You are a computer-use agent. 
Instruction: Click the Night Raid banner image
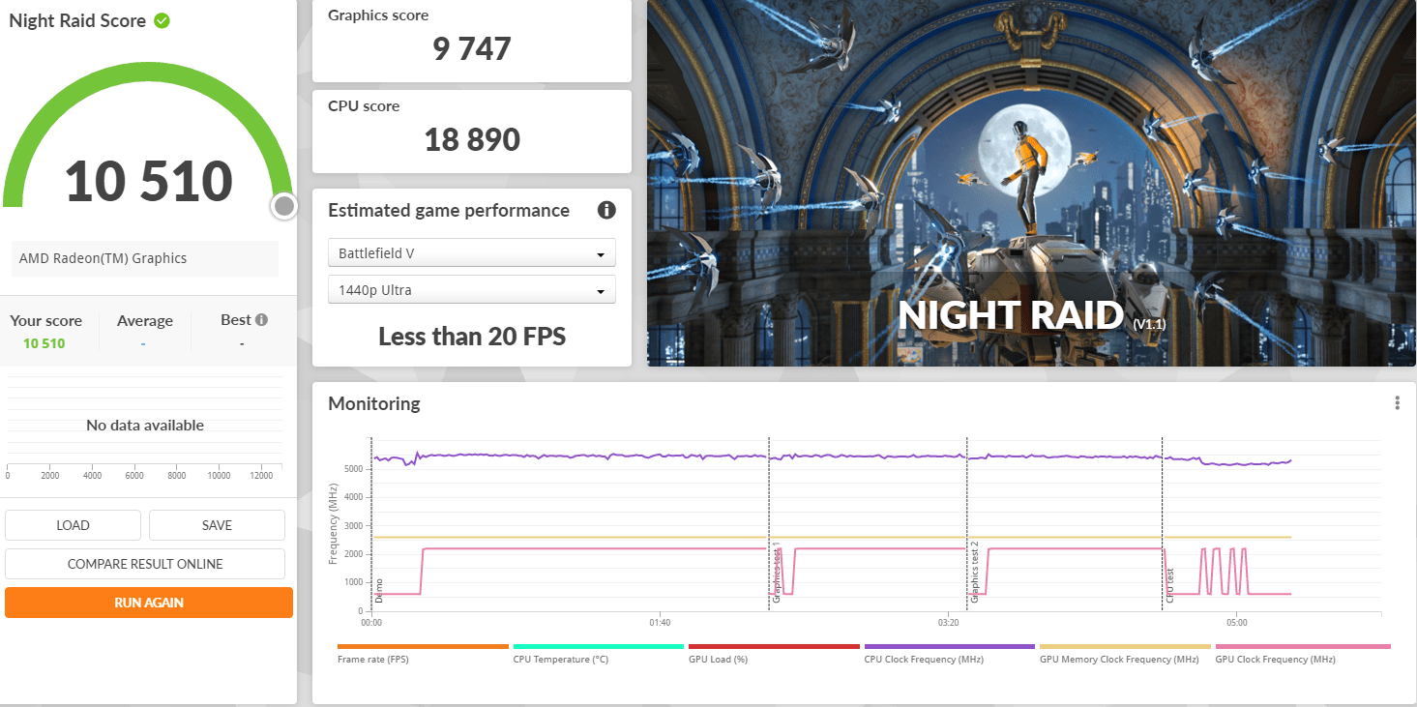[1031, 183]
